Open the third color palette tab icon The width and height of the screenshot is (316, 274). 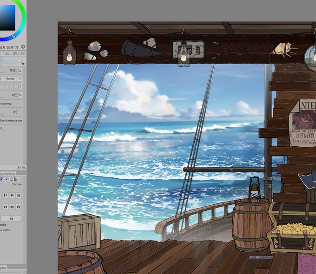click(x=22, y=53)
